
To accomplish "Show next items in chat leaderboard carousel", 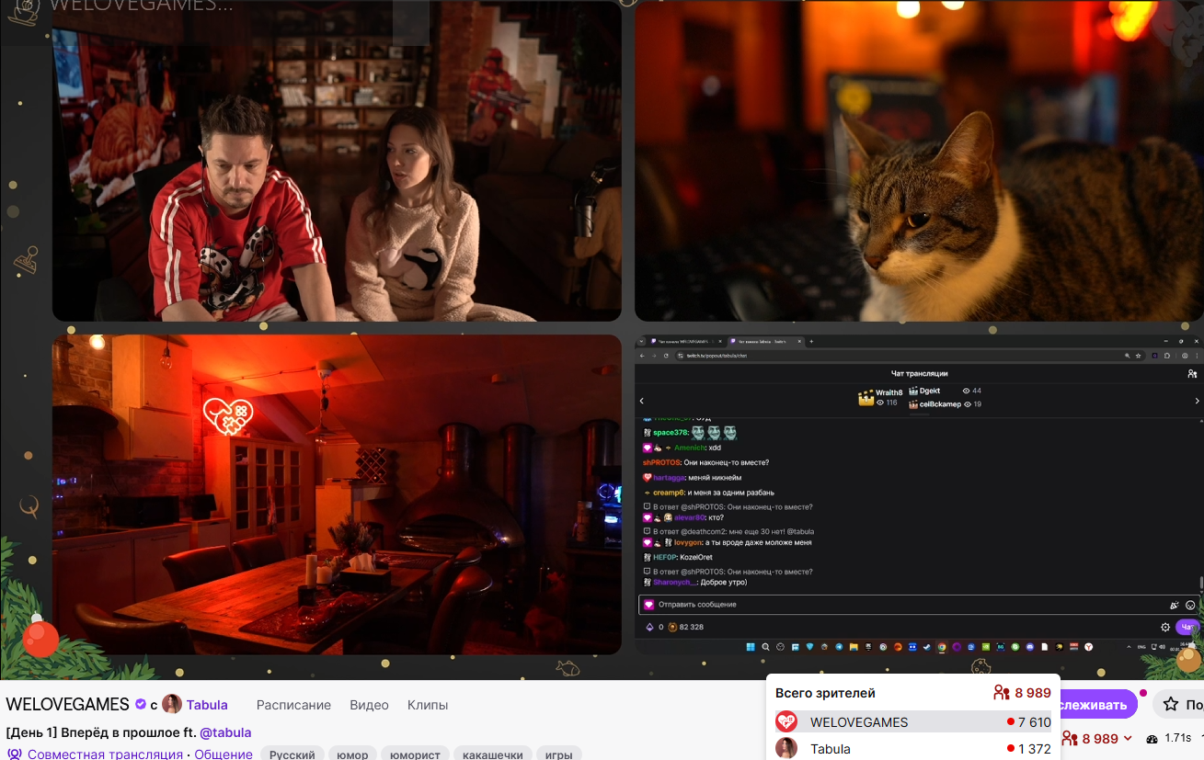I will pos(1197,401).
